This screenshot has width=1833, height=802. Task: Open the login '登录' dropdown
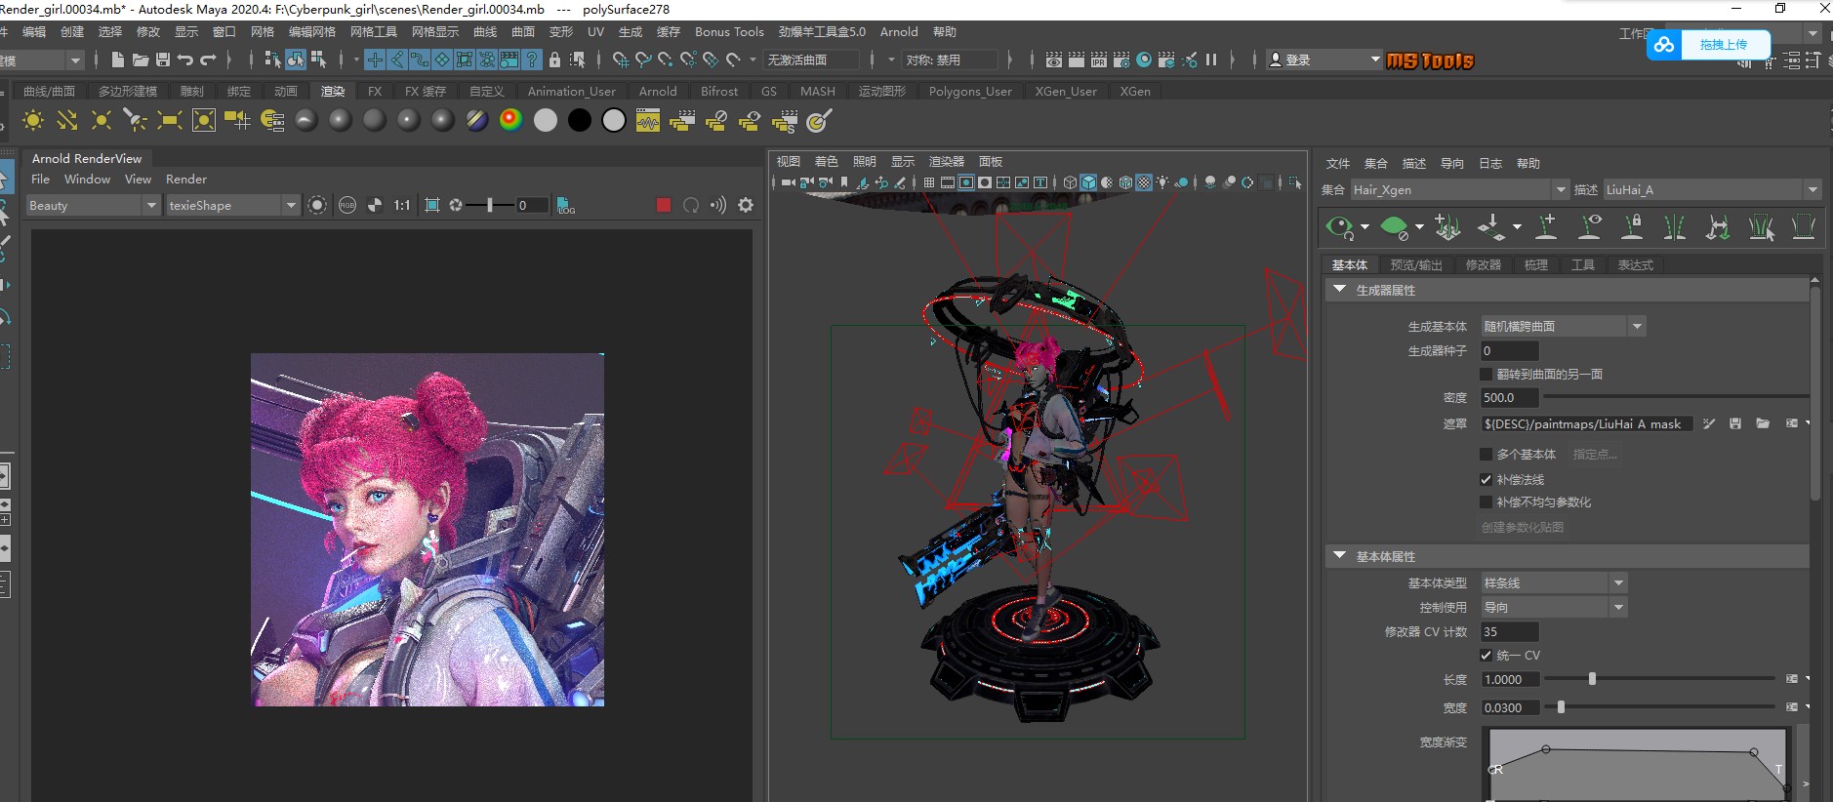(x=1324, y=60)
